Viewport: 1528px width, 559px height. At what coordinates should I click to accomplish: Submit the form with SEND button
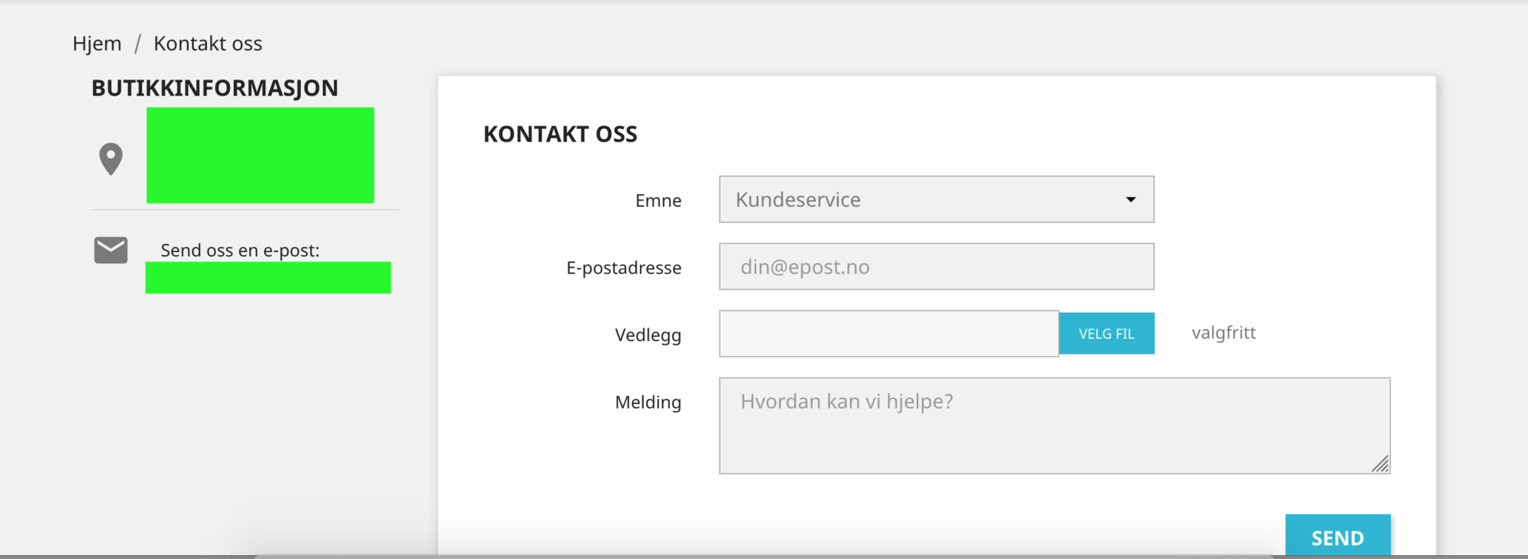point(1337,537)
